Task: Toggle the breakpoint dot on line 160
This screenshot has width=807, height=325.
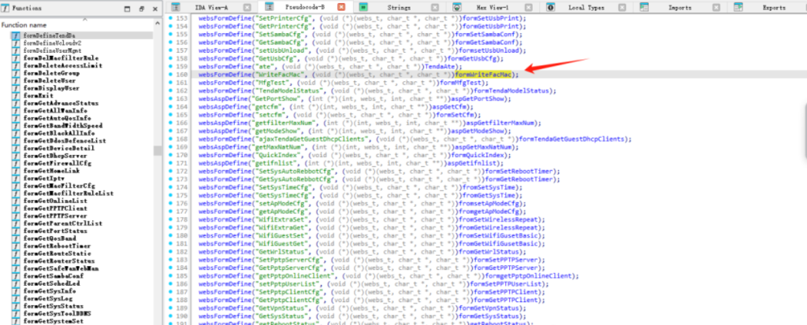Action: [x=171, y=75]
